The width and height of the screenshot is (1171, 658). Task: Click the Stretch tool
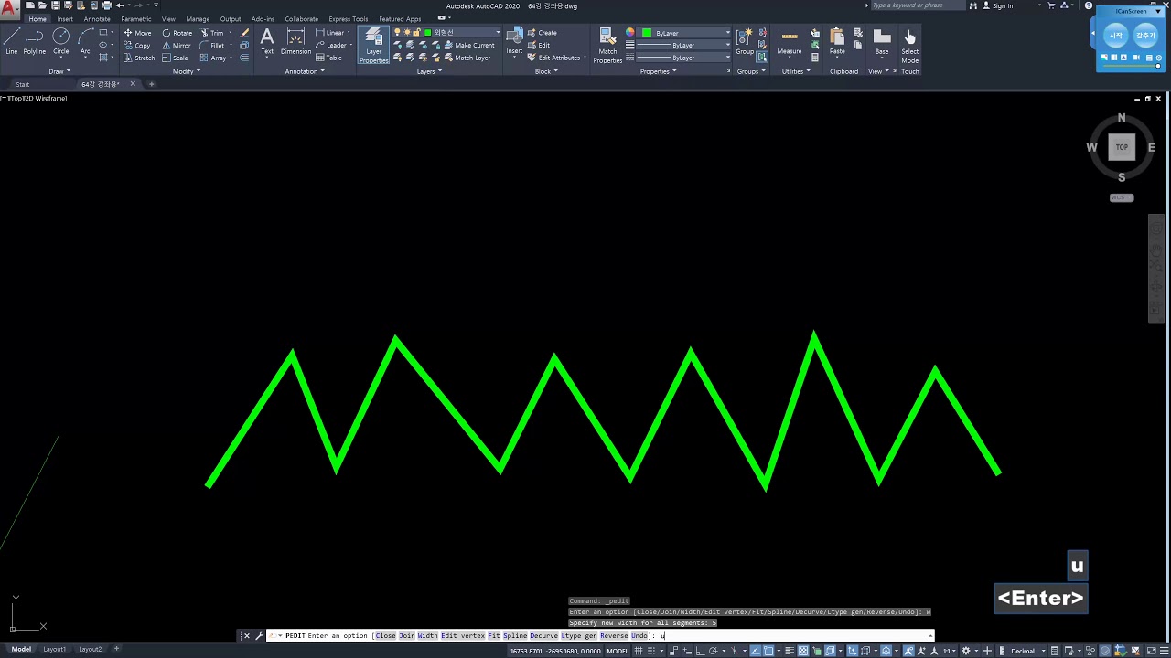click(139, 58)
